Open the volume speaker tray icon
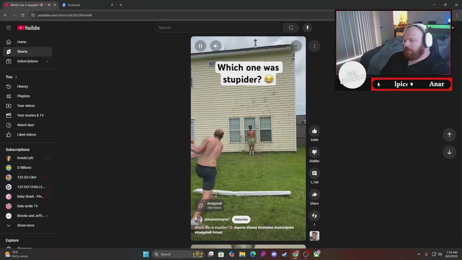The height and width of the screenshot is (260, 462). [440, 254]
